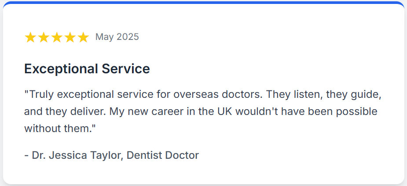The height and width of the screenshot is (186, 407).
Task: Click "wouldn't have been possible" in the review
Action: click(x=307, y=111)
